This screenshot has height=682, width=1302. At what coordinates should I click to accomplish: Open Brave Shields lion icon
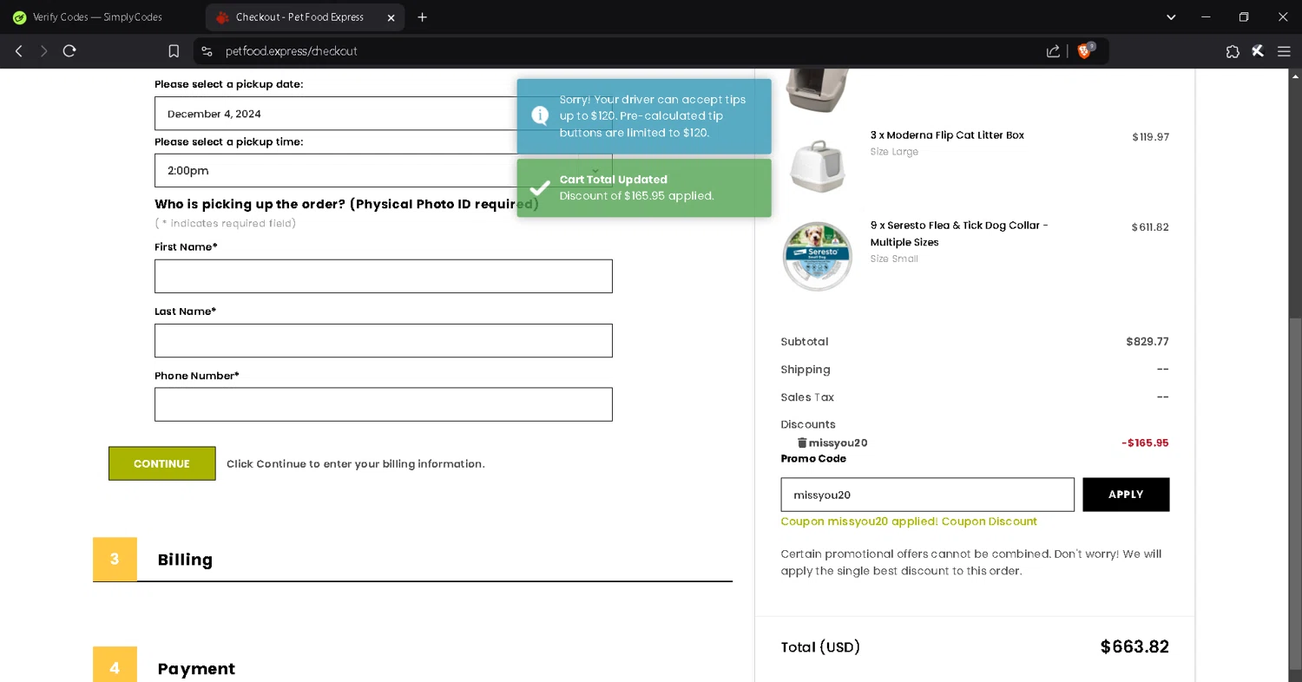click(1084, 51)
